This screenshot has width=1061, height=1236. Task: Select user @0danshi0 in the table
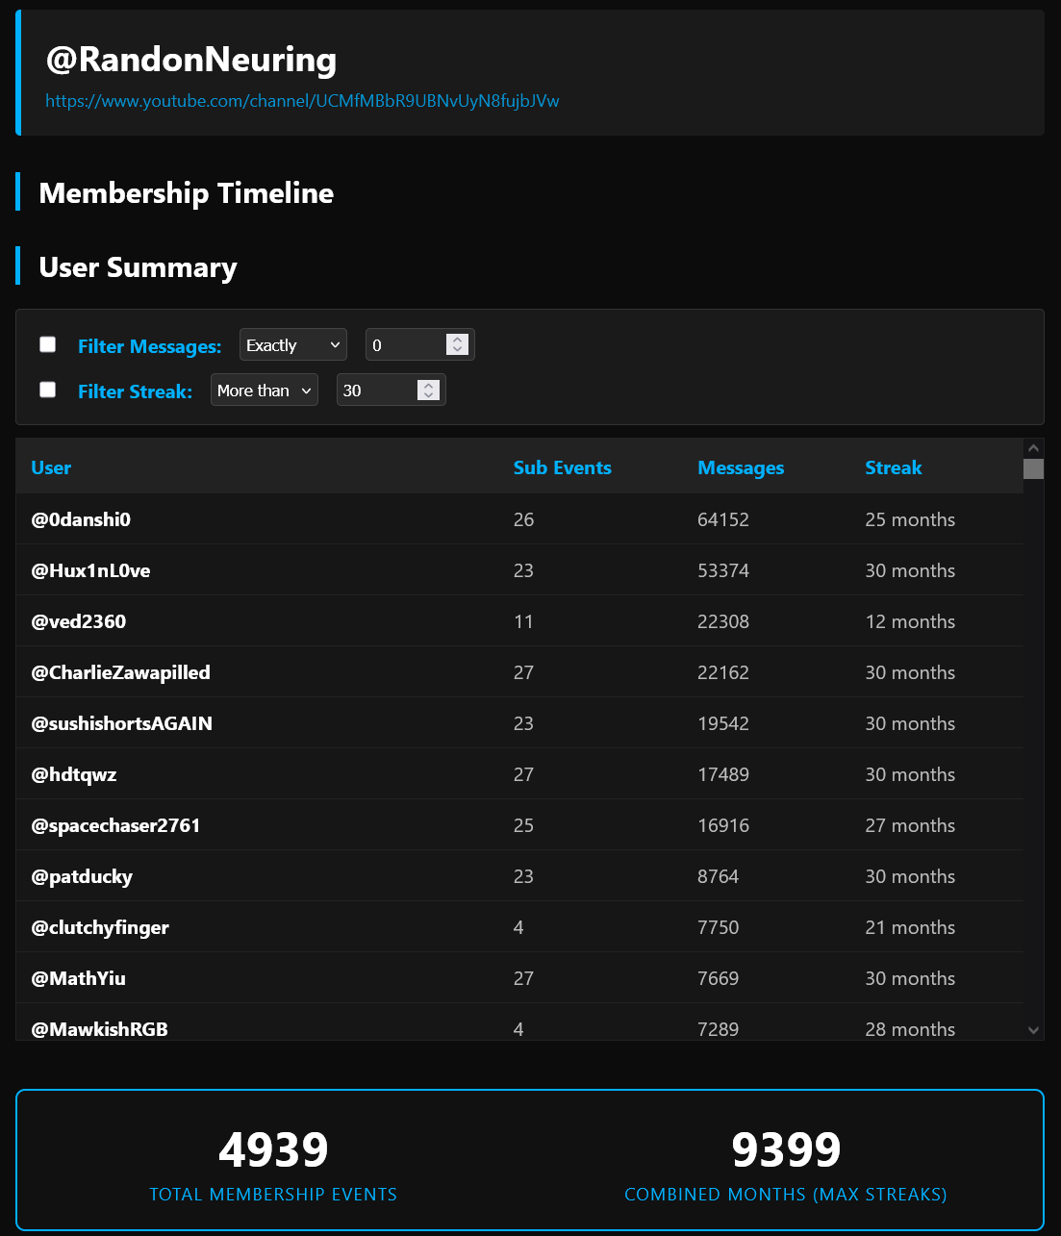click(x=81, y=519)
